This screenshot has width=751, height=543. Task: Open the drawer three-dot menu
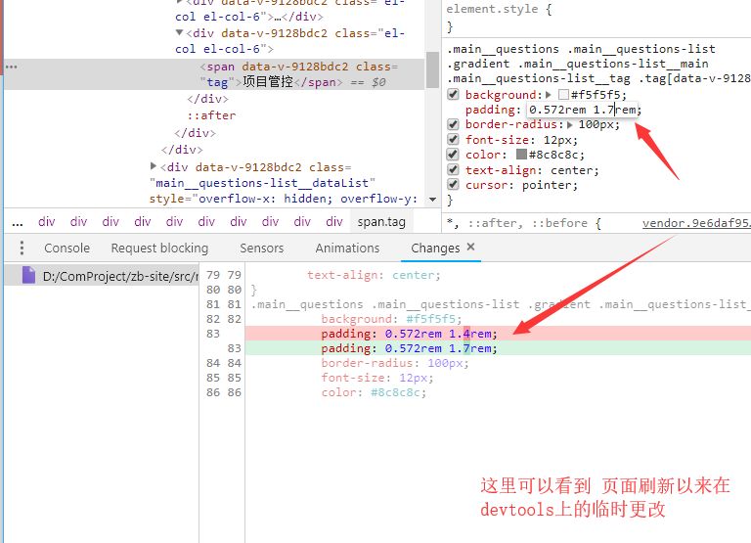tap(22, 248)
